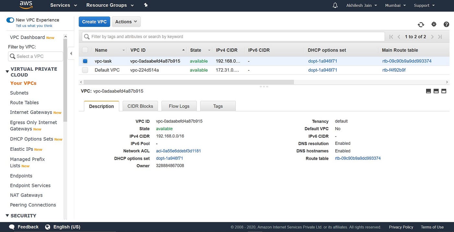The height and width of the screenshot is (232, 454).
Task: Maximize the details pane layout icon
Action: coord(444,91)
